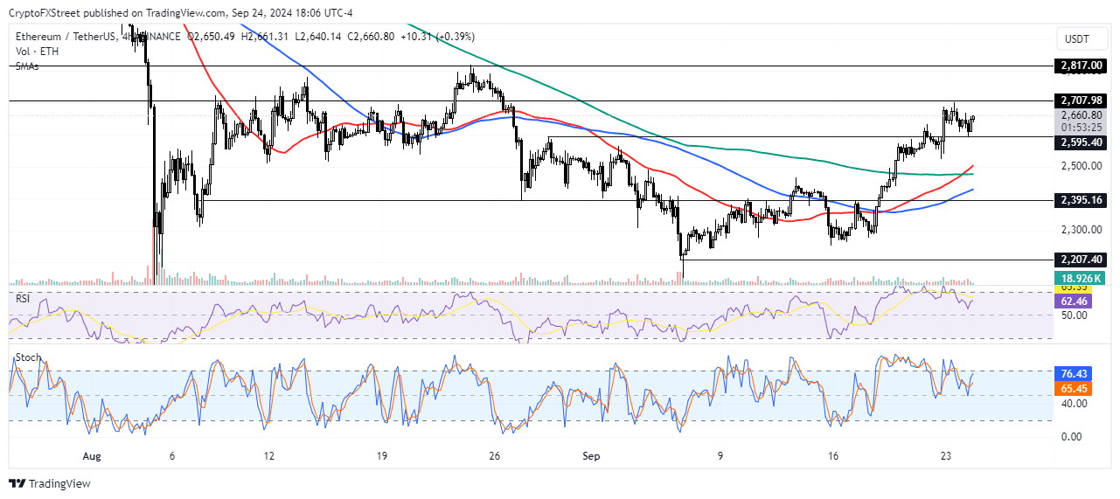Viewport: 1120px width, 499px height.
Task: Click the 2,595.40 price level label
Action: [x=1081, y=141]
